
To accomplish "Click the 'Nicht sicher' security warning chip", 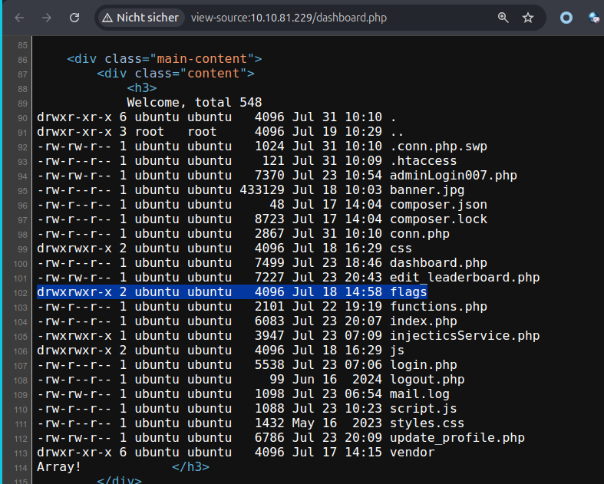I will point(140,17).
